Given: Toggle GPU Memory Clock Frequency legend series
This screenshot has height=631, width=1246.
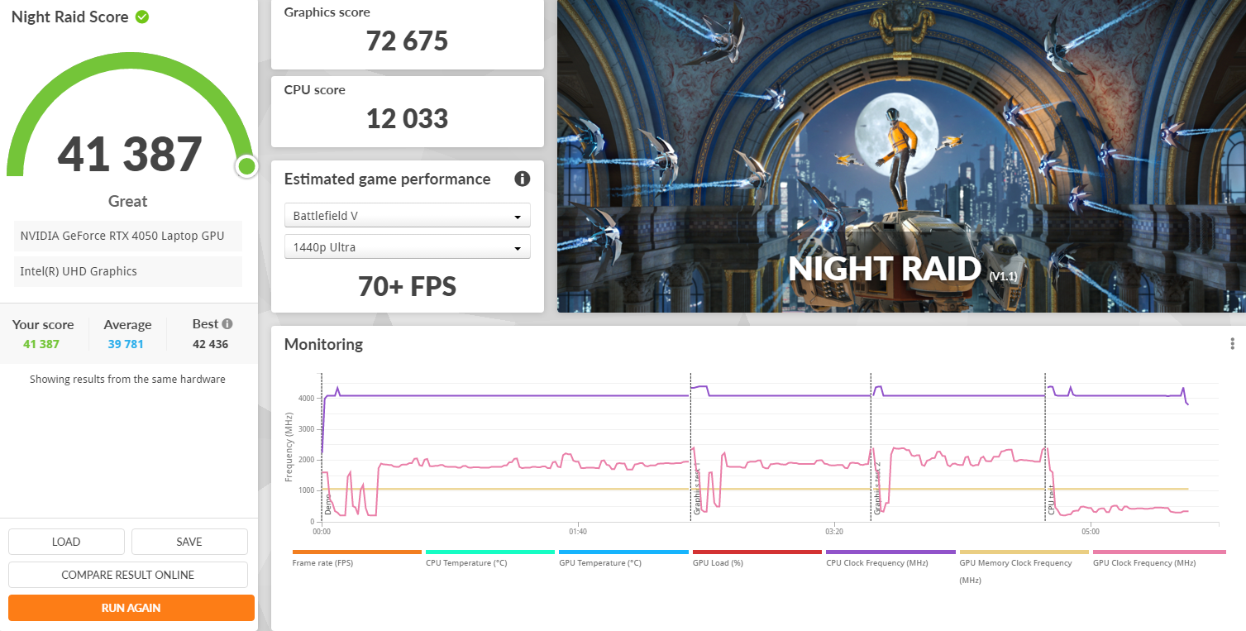Looking at the screenshot, I should pyautogui.click(x=1015, y=571).
